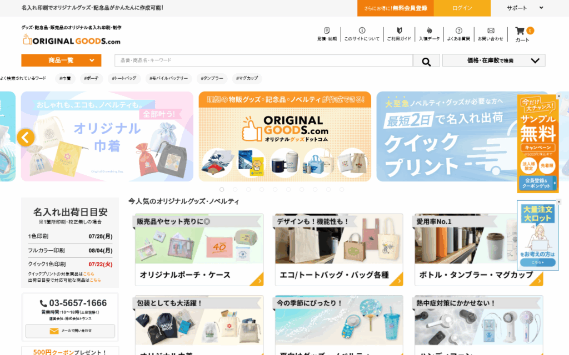The height and width of the screenshot is (355, 569).
Task: Click the search magnifier button
Action: (426, 61)
